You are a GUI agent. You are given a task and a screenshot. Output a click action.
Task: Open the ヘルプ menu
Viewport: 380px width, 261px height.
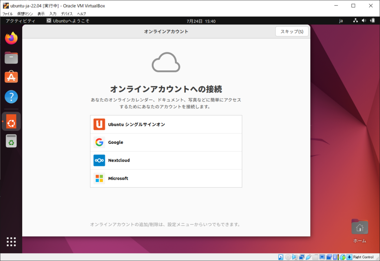click(81, 14)
